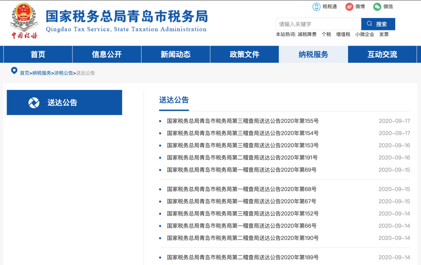Open first inspection bureau notice 第69号
This screenshot has height=265, width=421.
[242, 170]
